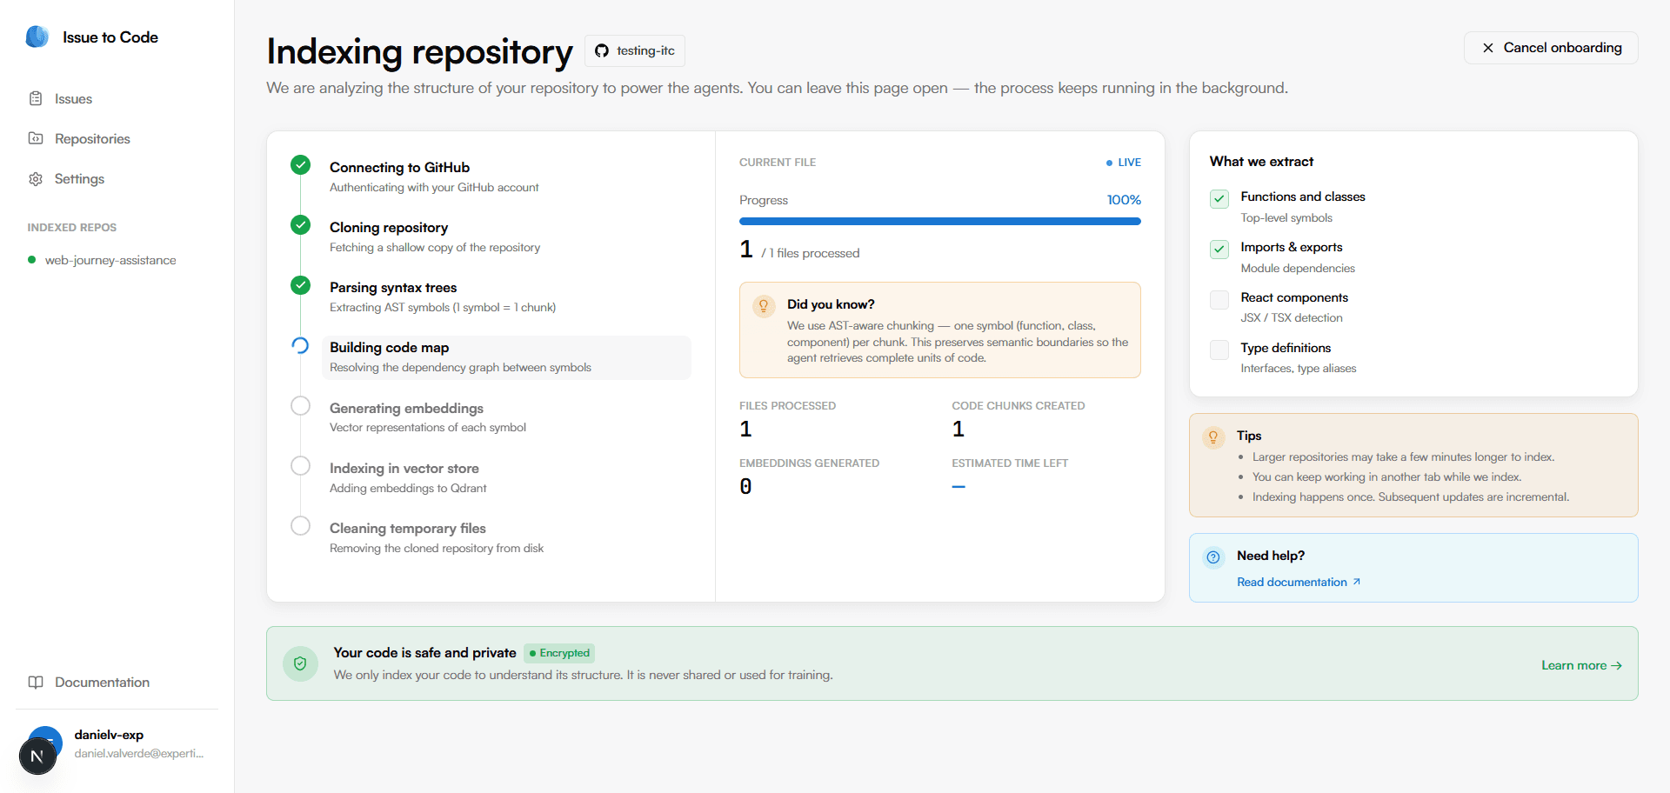Click the EMBEDDINGS GENERATED label
Screen dimensions: 1670x793
point(809,463)
